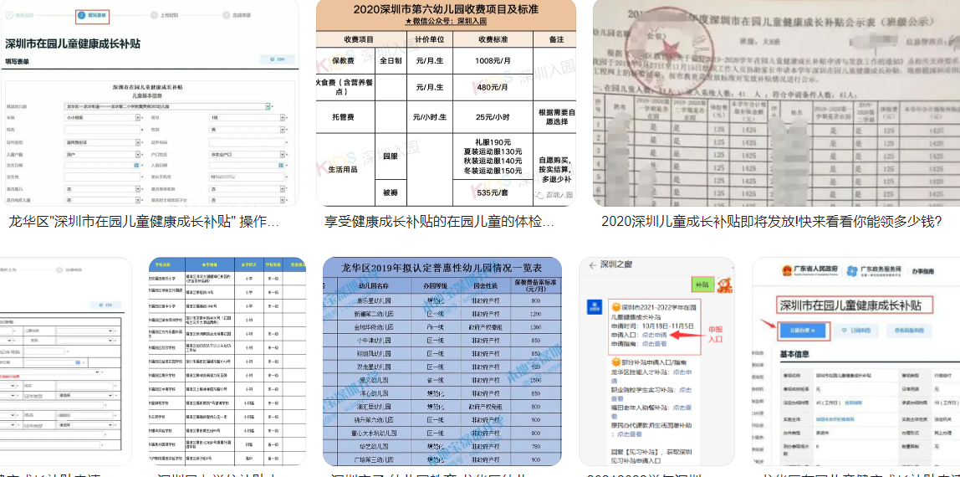Select the 完成申请 step in progress bar
The image size is (960, 477).
click(237, 15)
